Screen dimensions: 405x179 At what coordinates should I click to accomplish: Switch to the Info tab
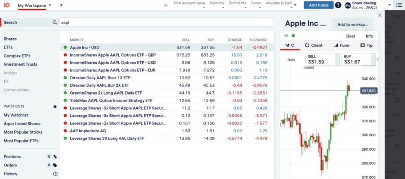(x=369, y=36)
